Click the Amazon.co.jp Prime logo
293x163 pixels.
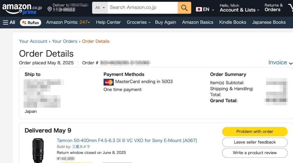[22, 8]
